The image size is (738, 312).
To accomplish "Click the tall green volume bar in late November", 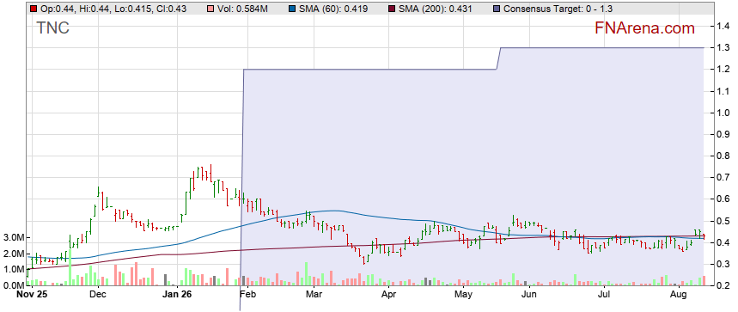I will click(x=70, y=267).
